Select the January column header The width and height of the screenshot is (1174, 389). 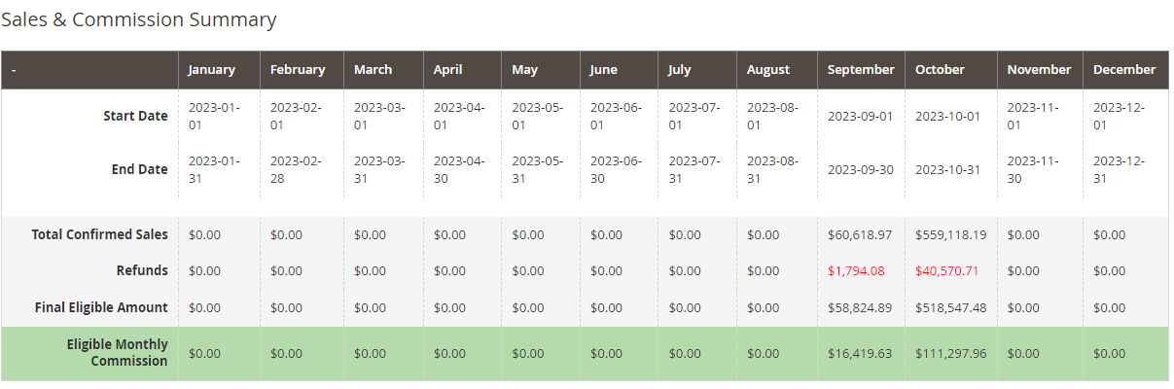[x=211, y=70]
